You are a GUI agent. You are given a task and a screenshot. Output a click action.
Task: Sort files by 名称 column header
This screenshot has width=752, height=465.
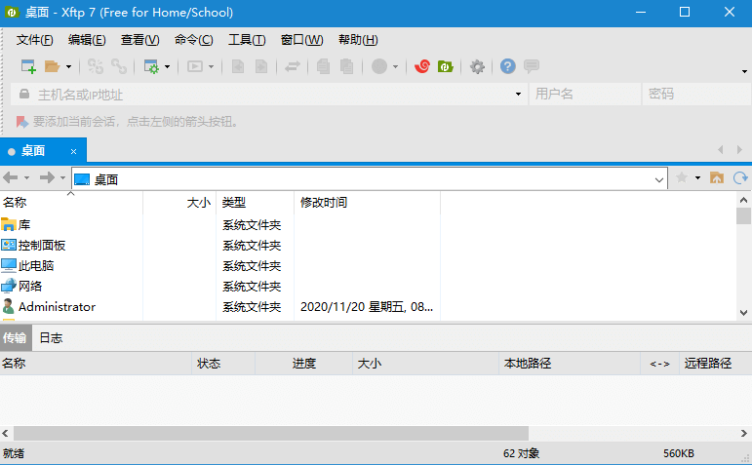[x=15, y=203]
